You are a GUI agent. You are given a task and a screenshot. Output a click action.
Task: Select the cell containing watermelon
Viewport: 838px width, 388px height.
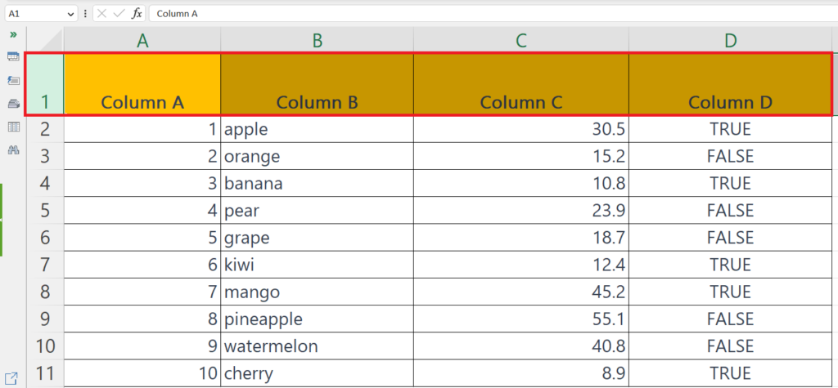(317, 346)
